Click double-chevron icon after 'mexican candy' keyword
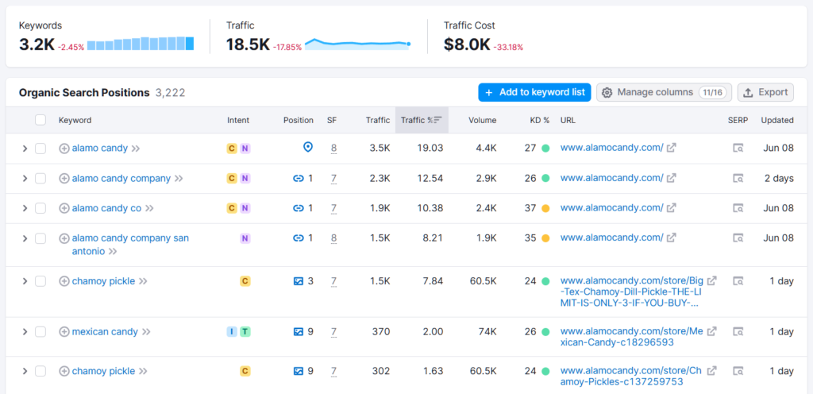This screenshot has height=394, width=813. tap(147, 332)
